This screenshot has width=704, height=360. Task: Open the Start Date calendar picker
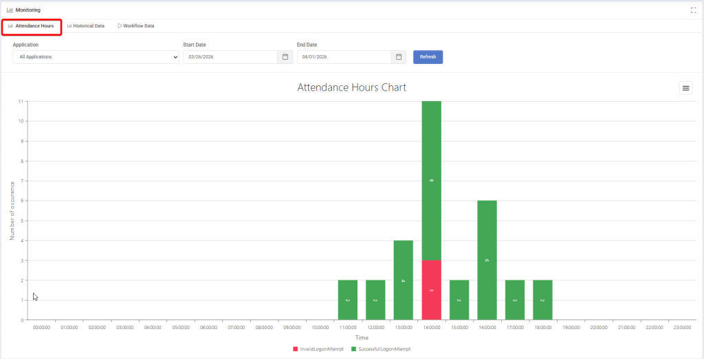point(285,57)
